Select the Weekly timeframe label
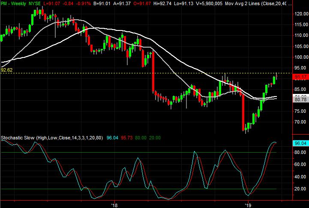 tap(18, 3)
